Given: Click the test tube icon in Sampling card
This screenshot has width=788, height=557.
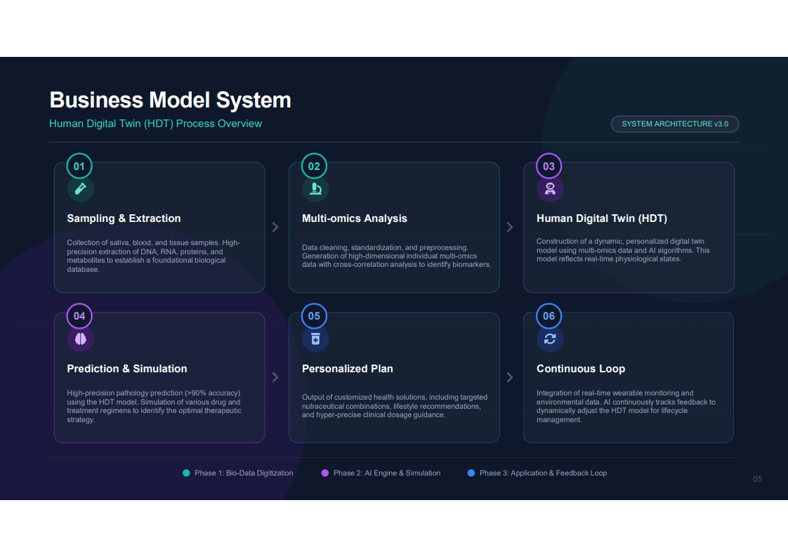Looking at the screenshot, I should click(x=80, y=188).
